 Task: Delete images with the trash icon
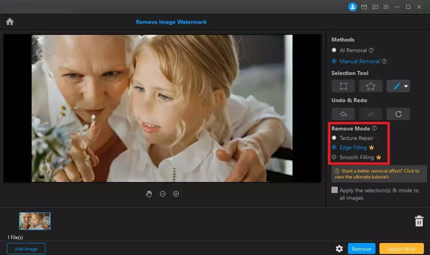pyautogui.click(x=419, y=221)
